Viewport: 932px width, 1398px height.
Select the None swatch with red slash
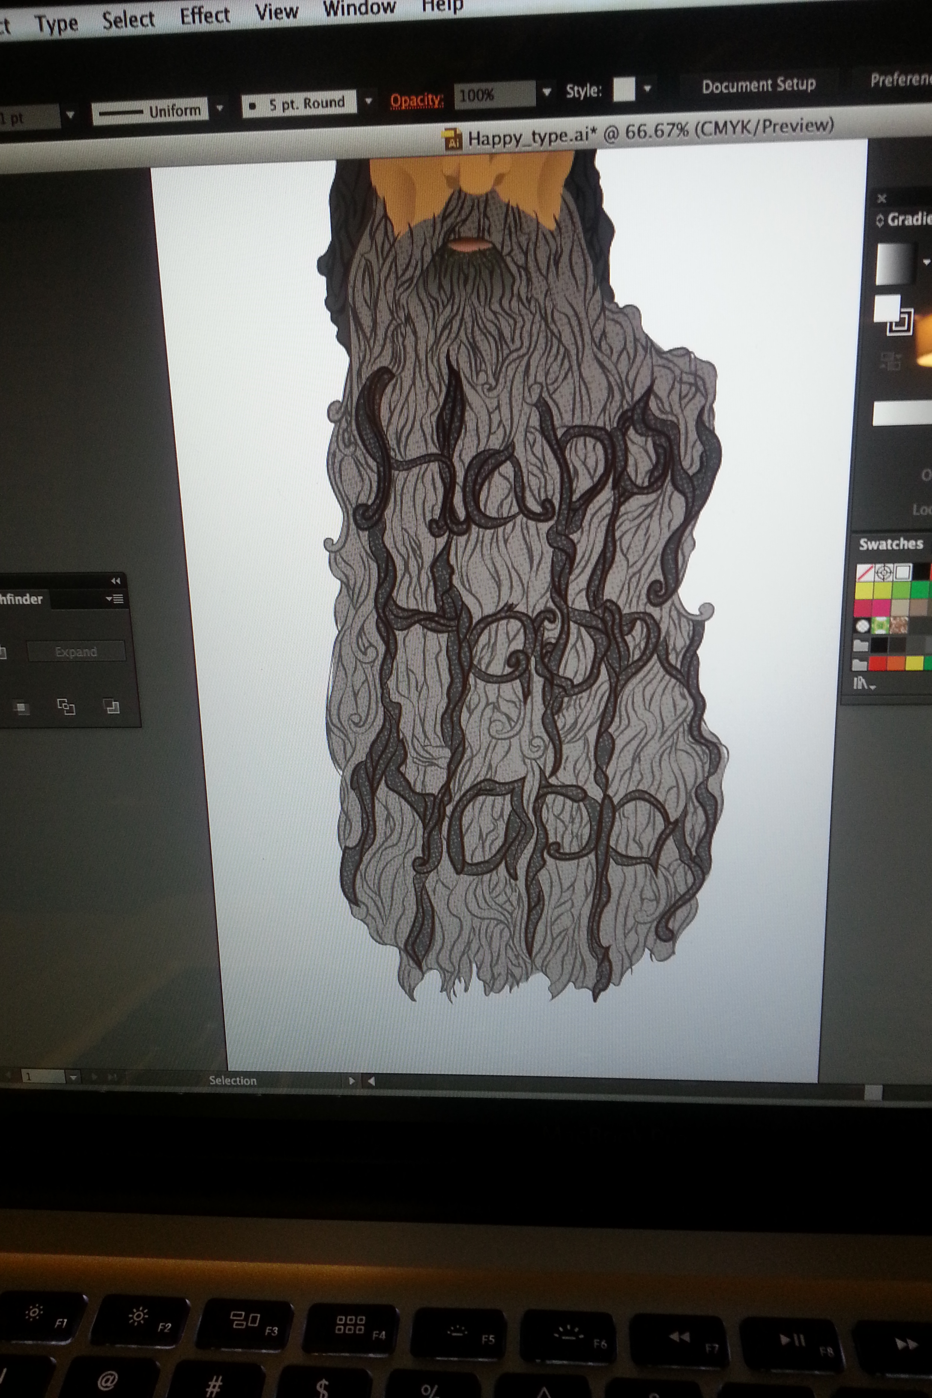tap(865, 573)
